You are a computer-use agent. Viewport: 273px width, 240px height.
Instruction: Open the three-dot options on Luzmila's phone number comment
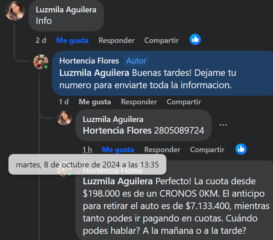click(x=223, y=125)
